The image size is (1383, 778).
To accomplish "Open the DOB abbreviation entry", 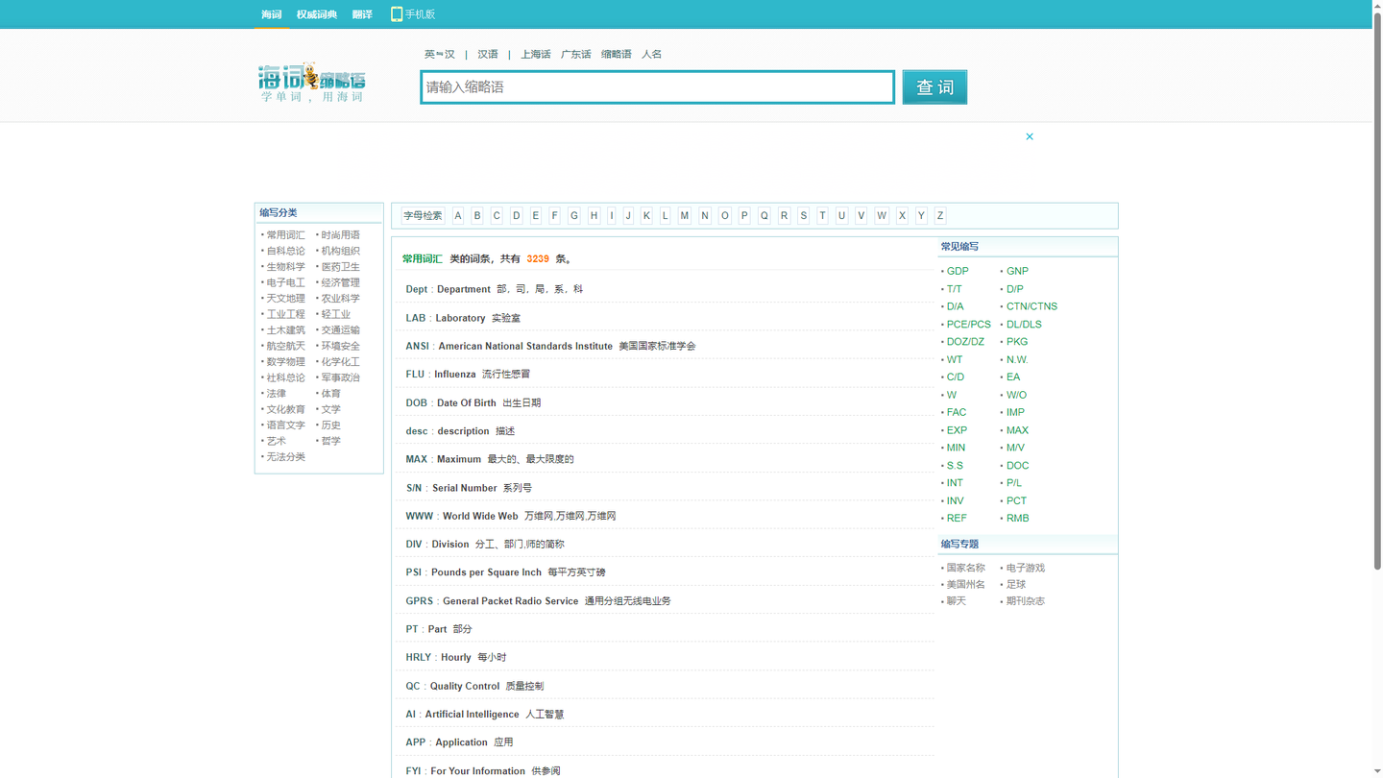I will (x=416, y=403).
